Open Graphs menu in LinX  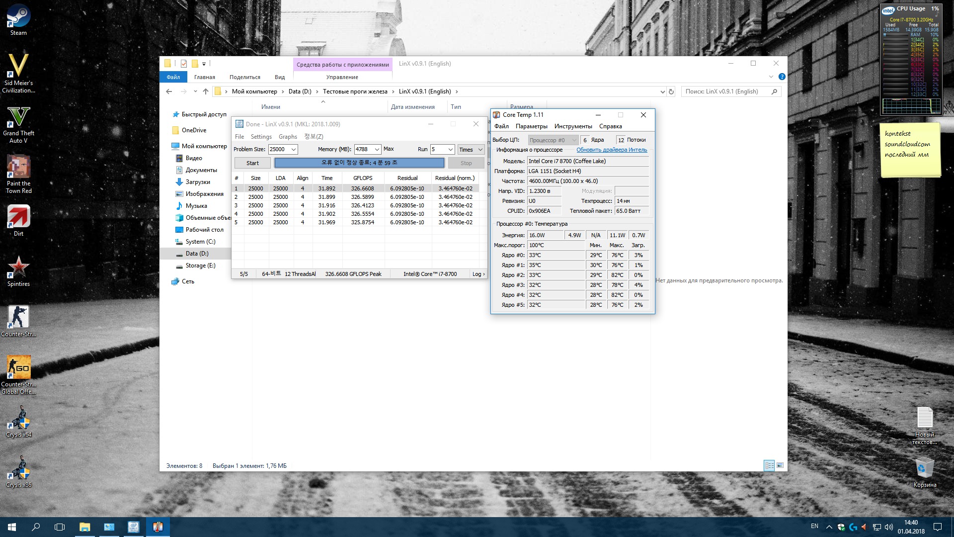(288, 137)
